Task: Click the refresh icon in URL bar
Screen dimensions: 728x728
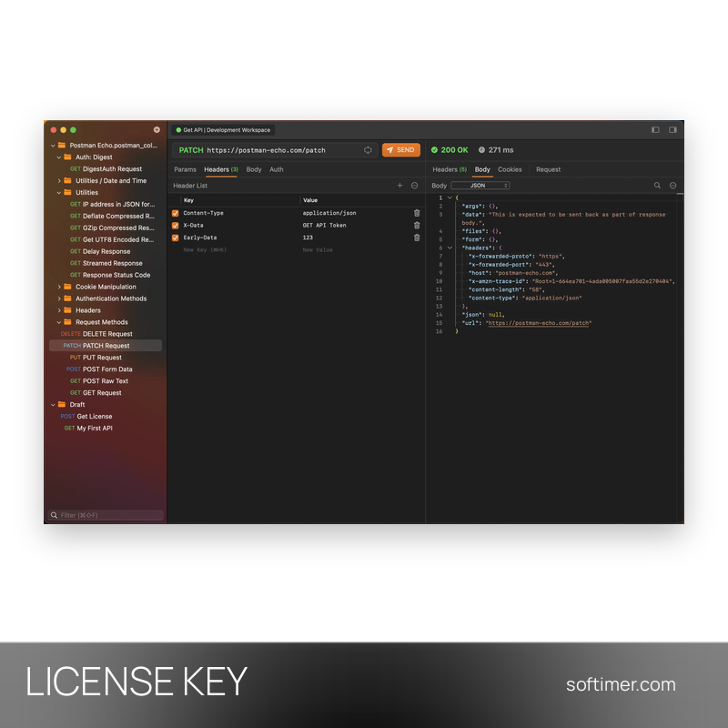Action: click(368, 150)
